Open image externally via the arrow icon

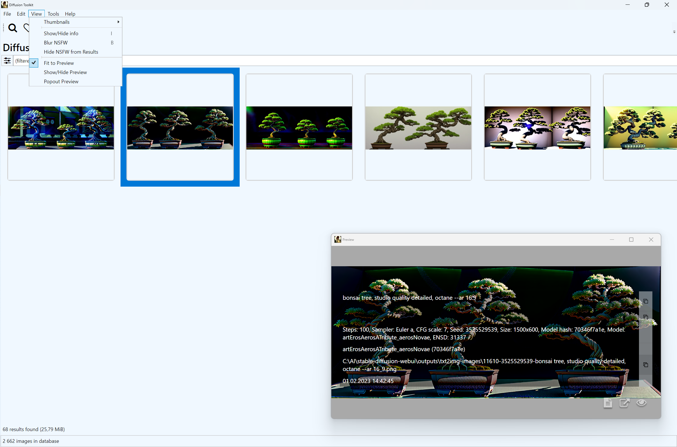624,403
